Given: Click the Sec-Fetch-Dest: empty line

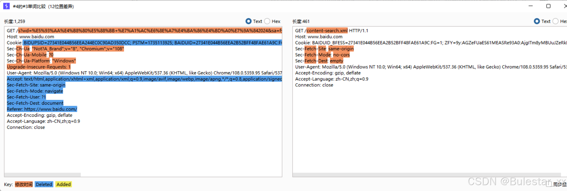Looking at the screenshot, I should pyautogui.click(x=319, y=61).
